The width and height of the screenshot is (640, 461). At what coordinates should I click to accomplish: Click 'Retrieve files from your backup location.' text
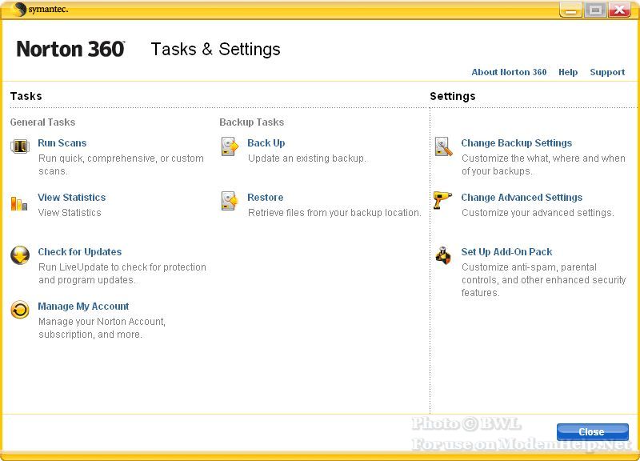pyautogui.click(x=334, y=213)
